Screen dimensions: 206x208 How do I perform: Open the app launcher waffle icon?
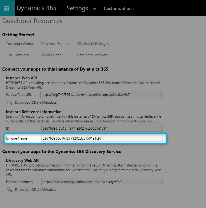coord(7,8)
